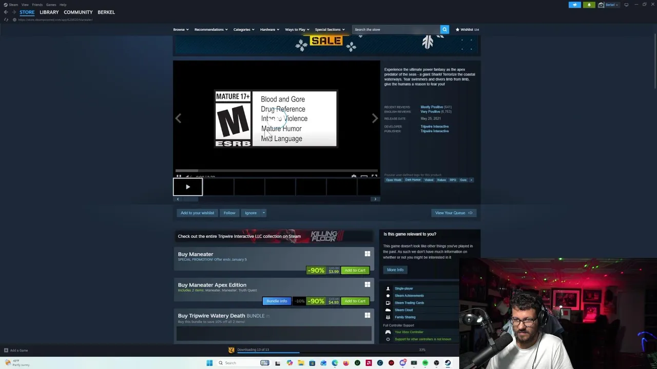
Task: Click the plus tag button
Action: [x=471, y=180]
